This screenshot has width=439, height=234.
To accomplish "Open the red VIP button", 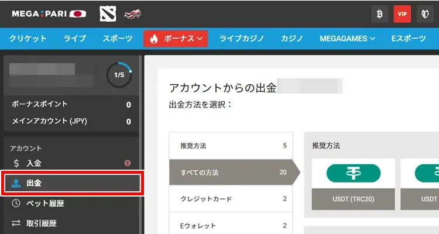I will click(x=402, y=14).
